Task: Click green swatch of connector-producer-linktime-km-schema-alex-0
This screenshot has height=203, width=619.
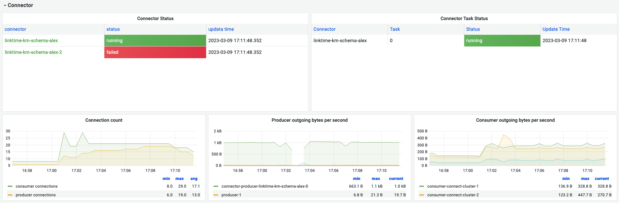Action: [216, 186]
